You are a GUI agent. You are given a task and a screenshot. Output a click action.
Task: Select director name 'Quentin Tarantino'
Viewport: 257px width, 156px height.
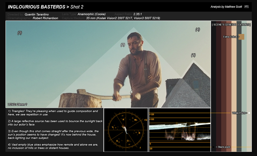coord(37,14)
